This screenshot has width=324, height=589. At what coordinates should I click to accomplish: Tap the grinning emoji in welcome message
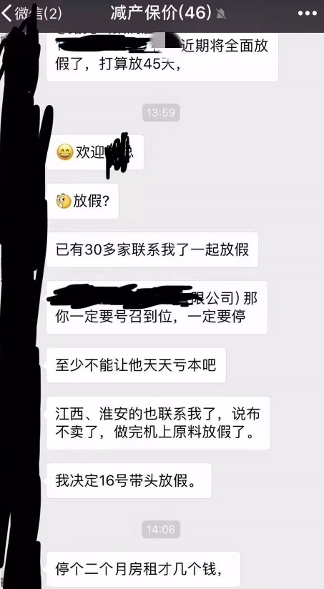pos(64,152)
